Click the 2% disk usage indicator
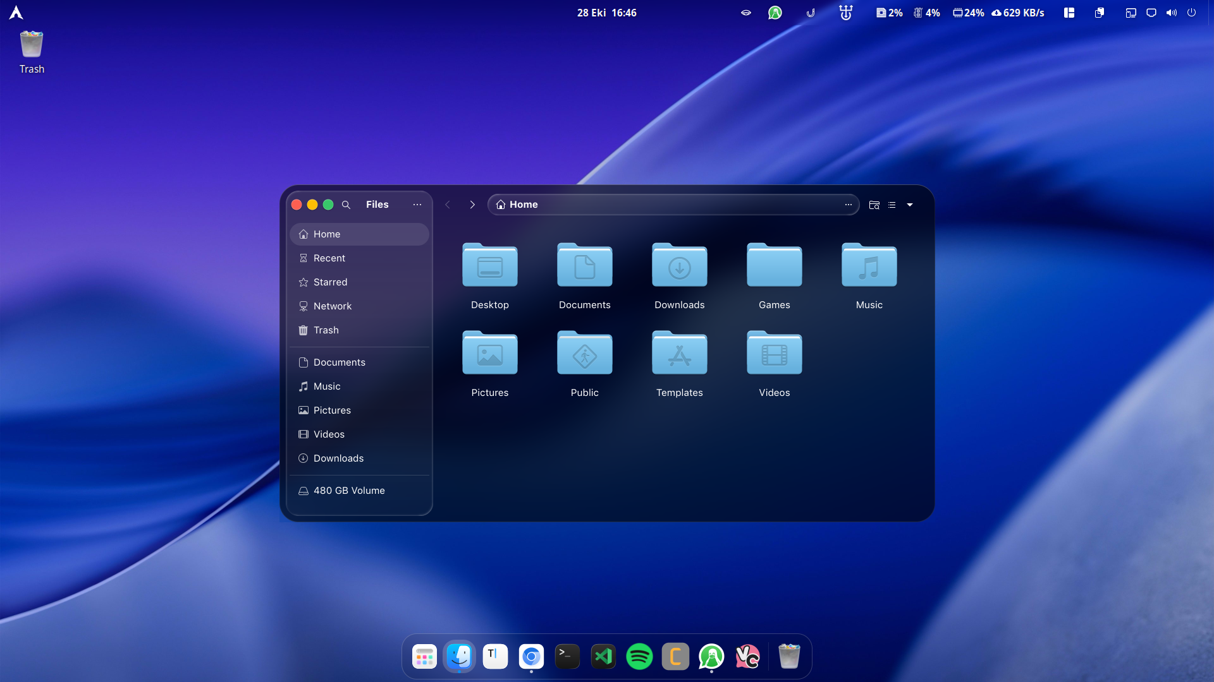The width and height of the screenshot is (1214, 682). tap(889, 13)
